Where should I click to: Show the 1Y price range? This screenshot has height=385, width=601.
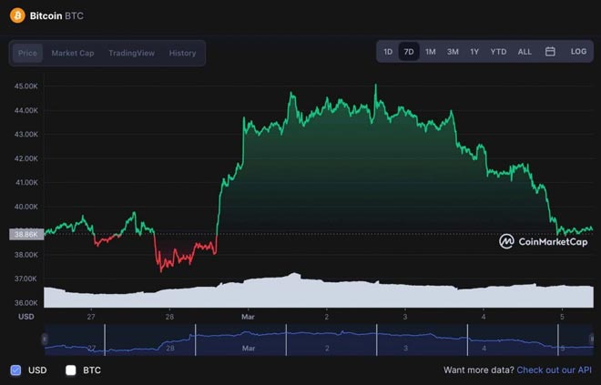[x=474, y=52]
